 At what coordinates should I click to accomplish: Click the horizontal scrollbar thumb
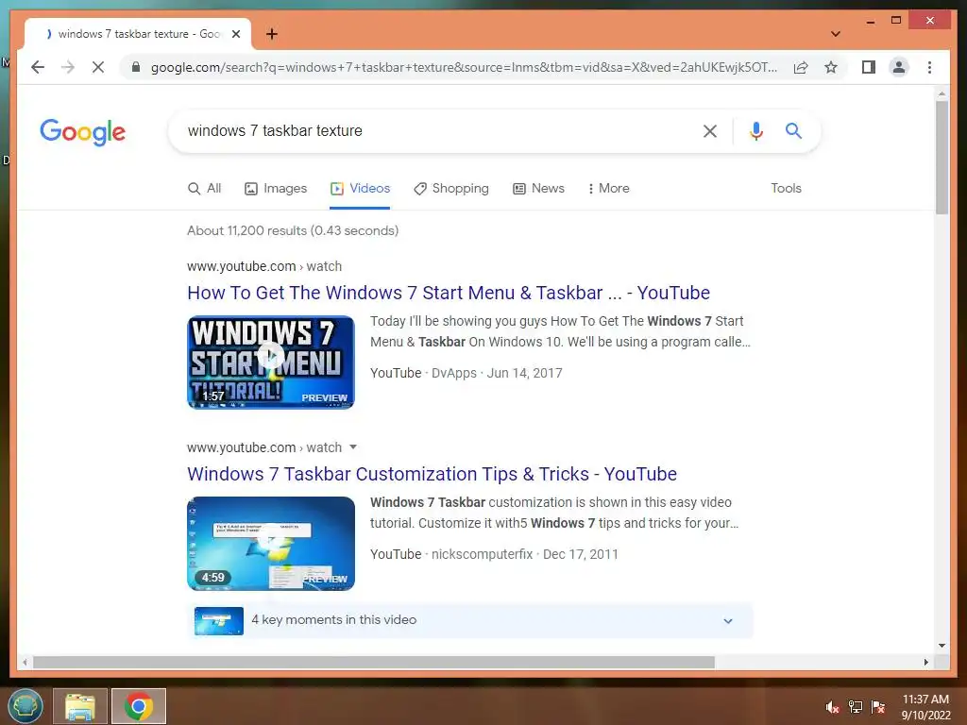[374, 662]
